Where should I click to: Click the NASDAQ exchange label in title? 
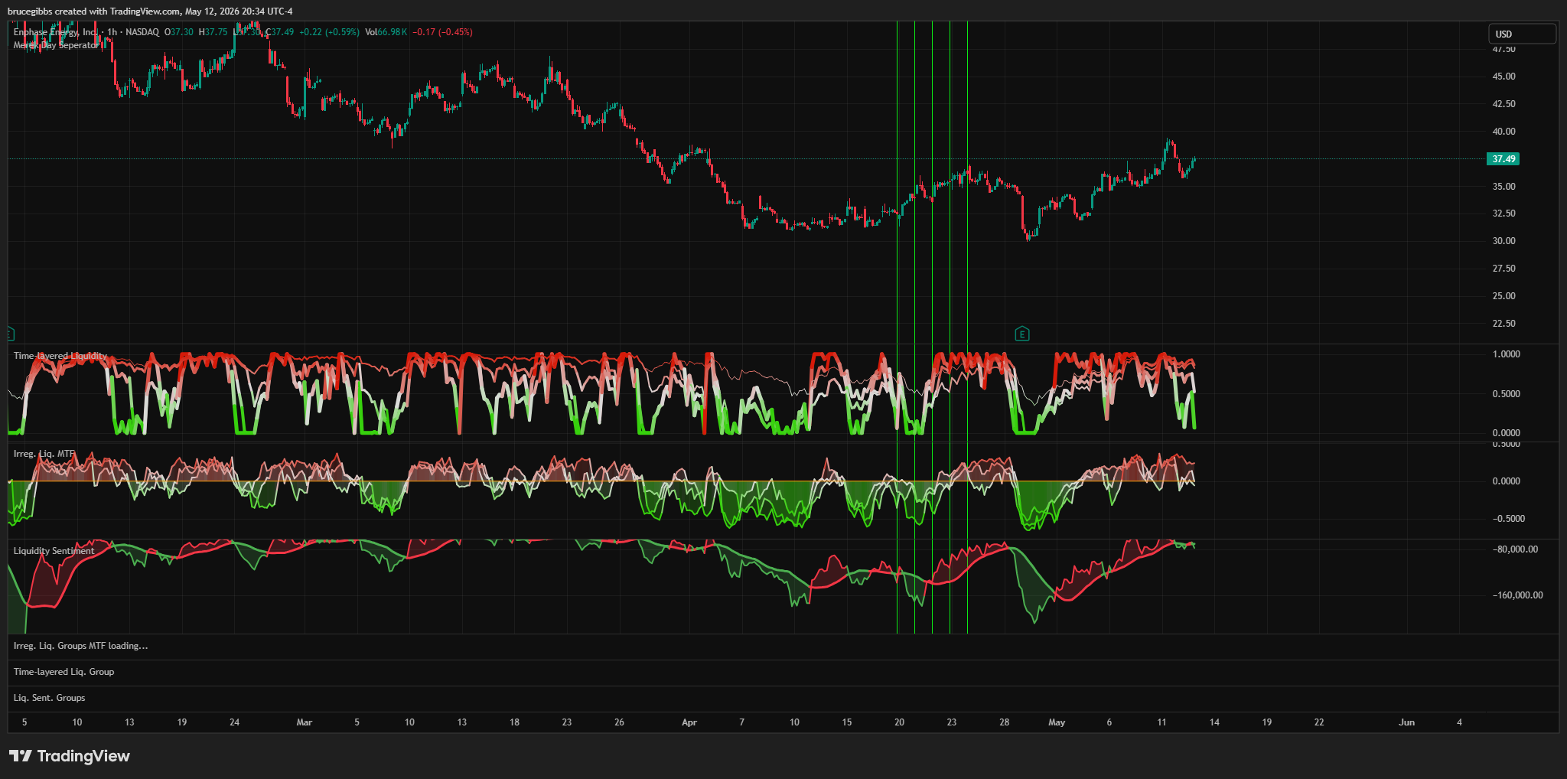tap(142, 32)
